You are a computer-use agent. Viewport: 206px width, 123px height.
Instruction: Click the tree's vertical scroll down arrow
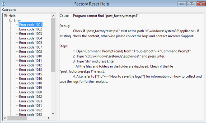(53, 113)
